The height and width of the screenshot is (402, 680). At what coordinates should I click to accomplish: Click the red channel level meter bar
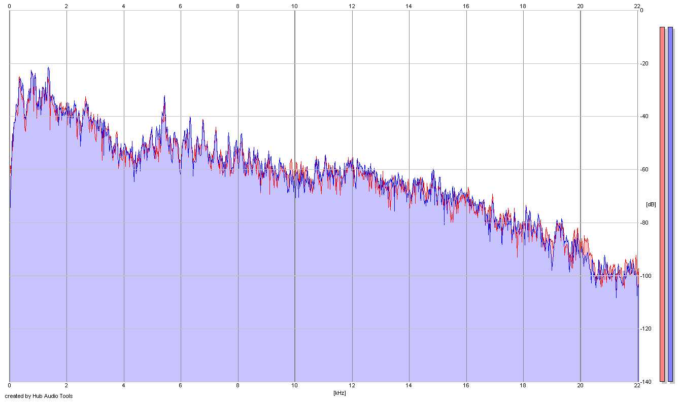click(x=662, y=203)
